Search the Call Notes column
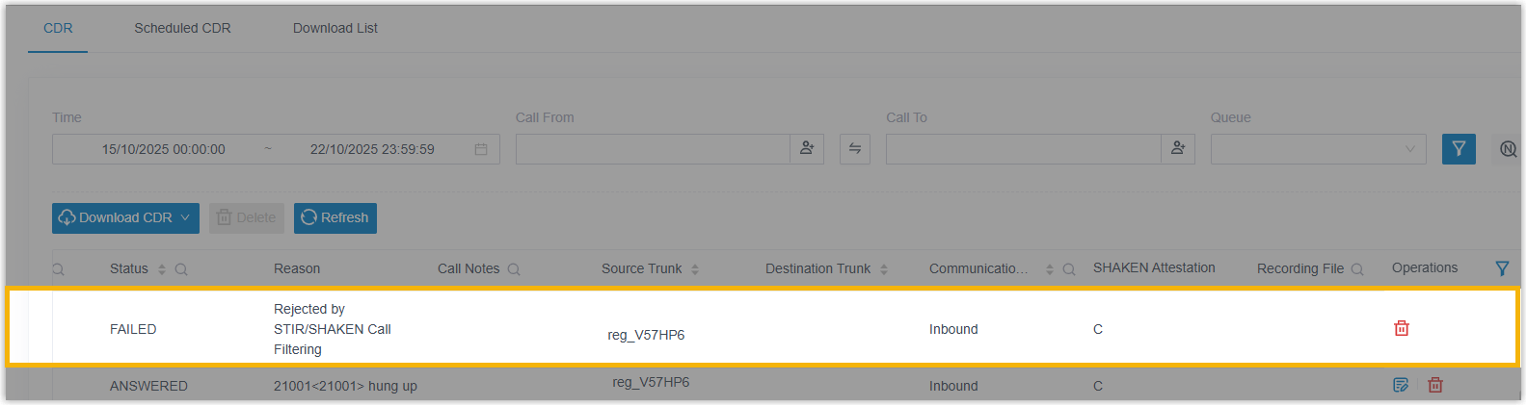The height and width of the screenshot is (406, 1527). 514,269
